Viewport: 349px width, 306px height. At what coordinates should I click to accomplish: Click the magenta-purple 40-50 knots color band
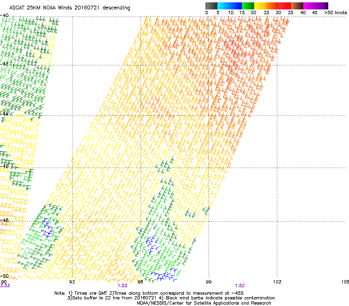(x=316, y=6)
